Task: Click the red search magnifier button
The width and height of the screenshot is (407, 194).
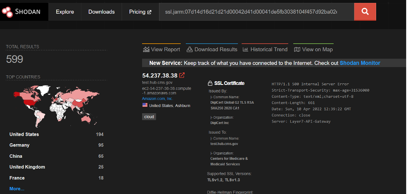Action: (x=365, y=12)
